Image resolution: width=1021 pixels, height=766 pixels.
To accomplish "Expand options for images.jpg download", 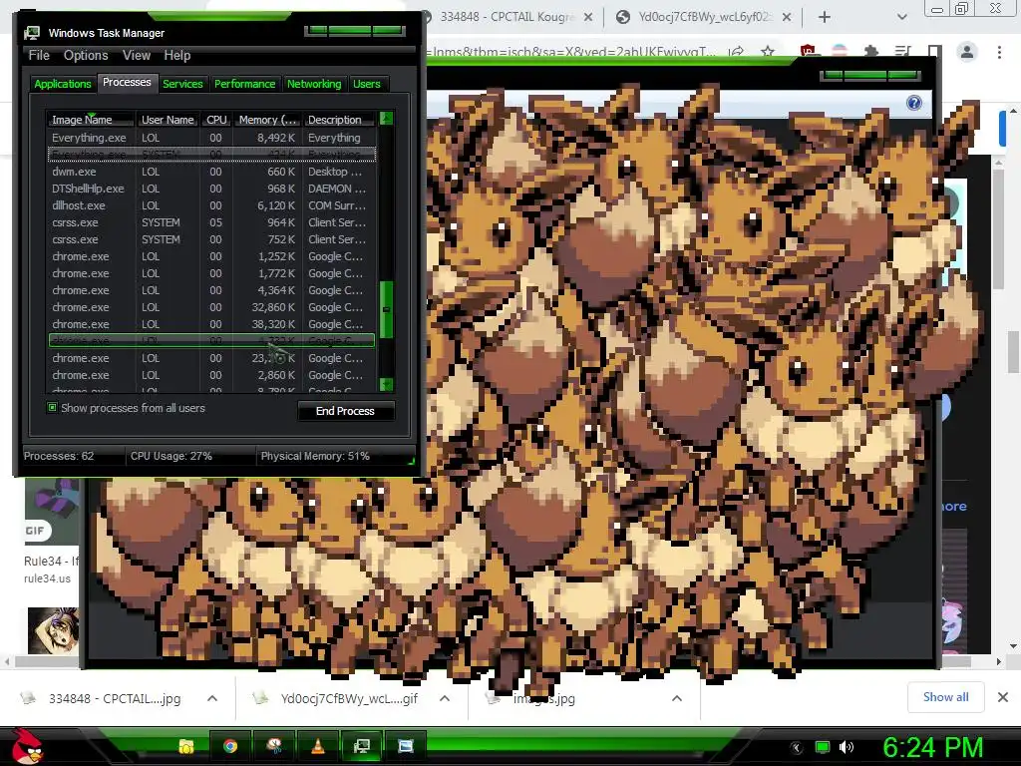I will [x=677, y=698].
